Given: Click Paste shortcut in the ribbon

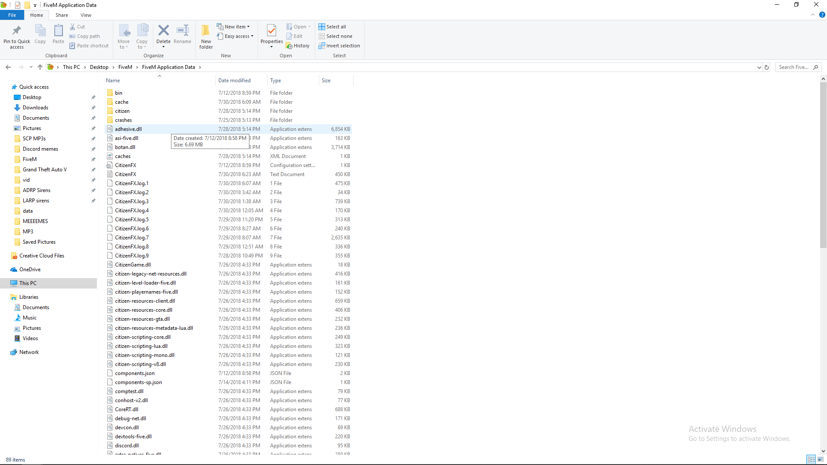Looking at the screenshot, I should 89,46.
